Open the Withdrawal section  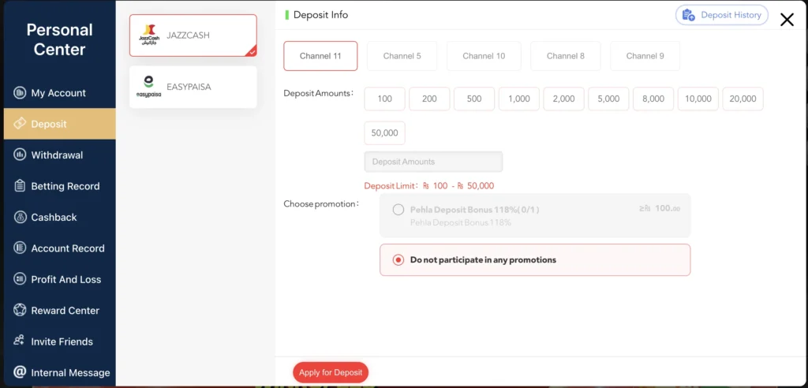(x=59, y=155)
